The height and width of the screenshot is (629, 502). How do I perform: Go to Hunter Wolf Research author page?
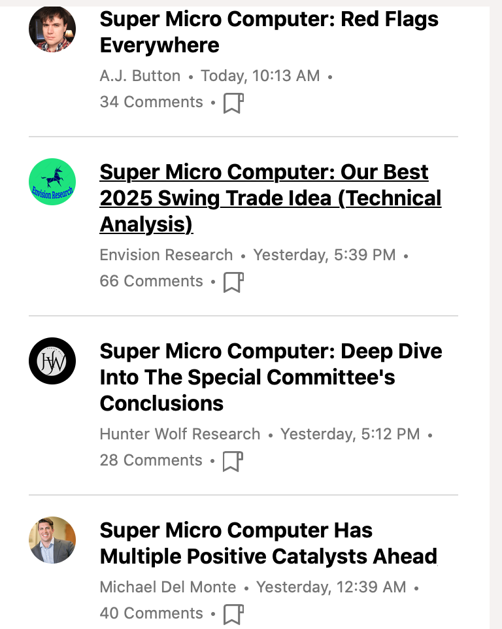click(x=180, y=434)
